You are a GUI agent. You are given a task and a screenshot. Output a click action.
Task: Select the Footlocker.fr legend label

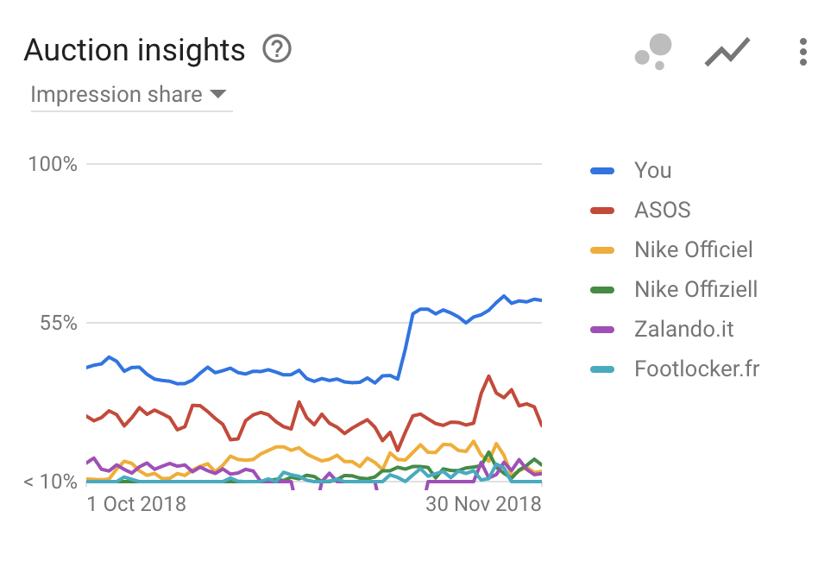696,369
